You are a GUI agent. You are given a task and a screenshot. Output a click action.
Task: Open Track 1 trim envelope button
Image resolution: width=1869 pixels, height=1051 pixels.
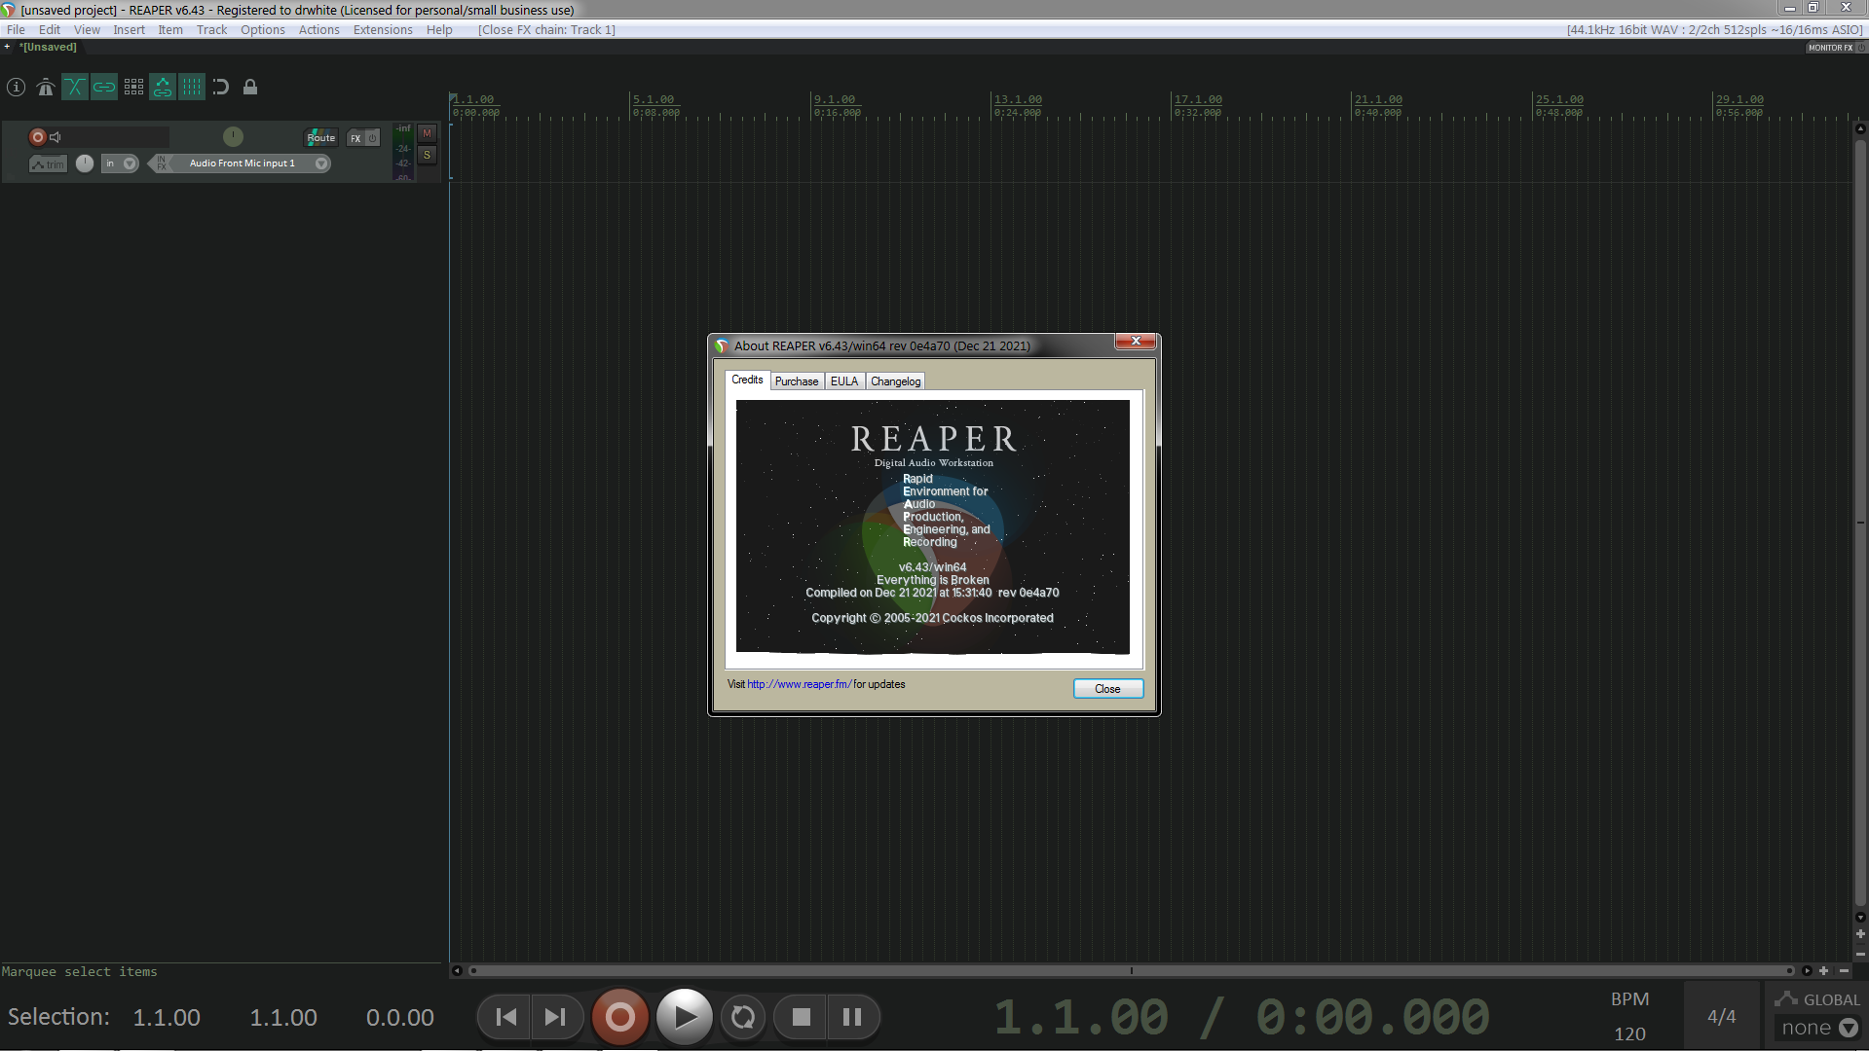click(48, 163)
